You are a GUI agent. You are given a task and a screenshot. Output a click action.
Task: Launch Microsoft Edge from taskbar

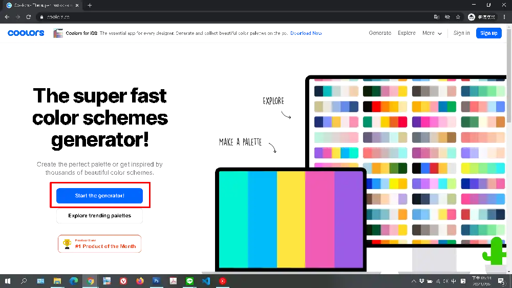[74, 281]
